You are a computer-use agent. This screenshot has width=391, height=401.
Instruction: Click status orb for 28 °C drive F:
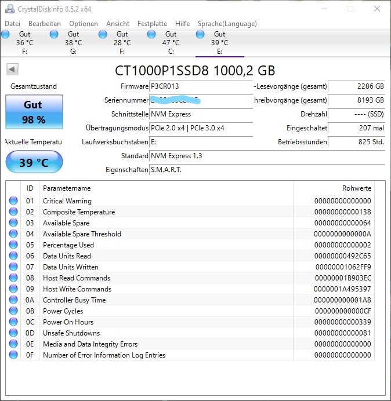103,34
